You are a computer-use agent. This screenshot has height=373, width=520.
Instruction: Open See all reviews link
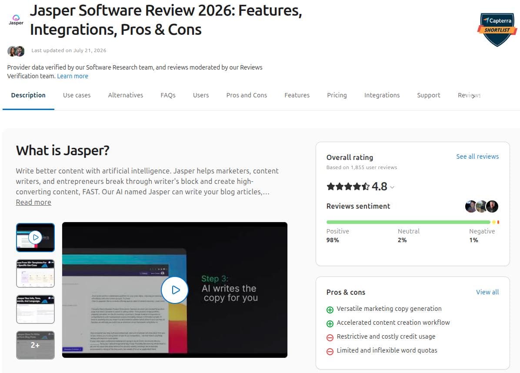[477, 157]
